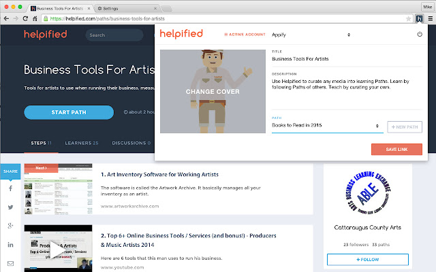The image size is (436, 272).
Task: Open the Books to Read in 2015 path dropdown
Action: click(327, 126)
